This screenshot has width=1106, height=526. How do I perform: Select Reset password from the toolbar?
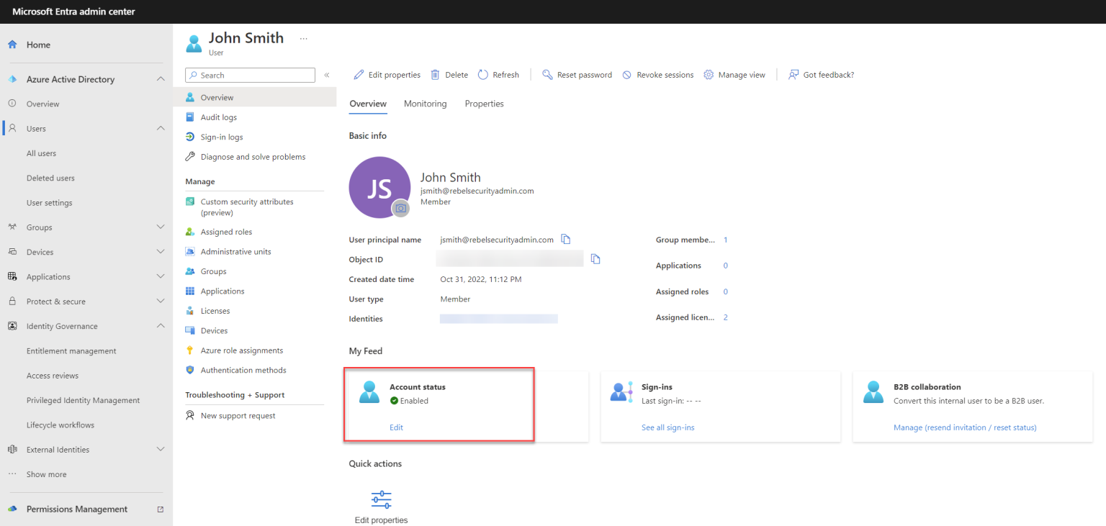click(x=577, y=74)
